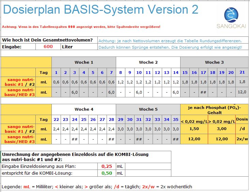Screen dimensions: 250x192
Task: Select the red Achtung column width warning
Action: (81, 27)
